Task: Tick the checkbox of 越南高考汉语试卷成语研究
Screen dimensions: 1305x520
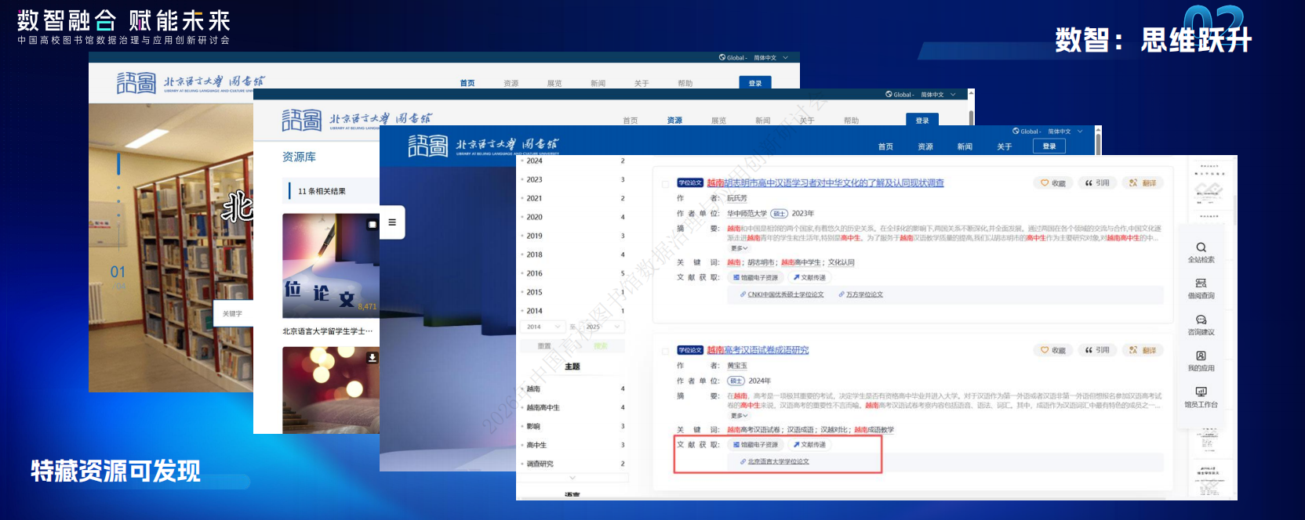Action: pyautogui.click(x=665, y=351)
